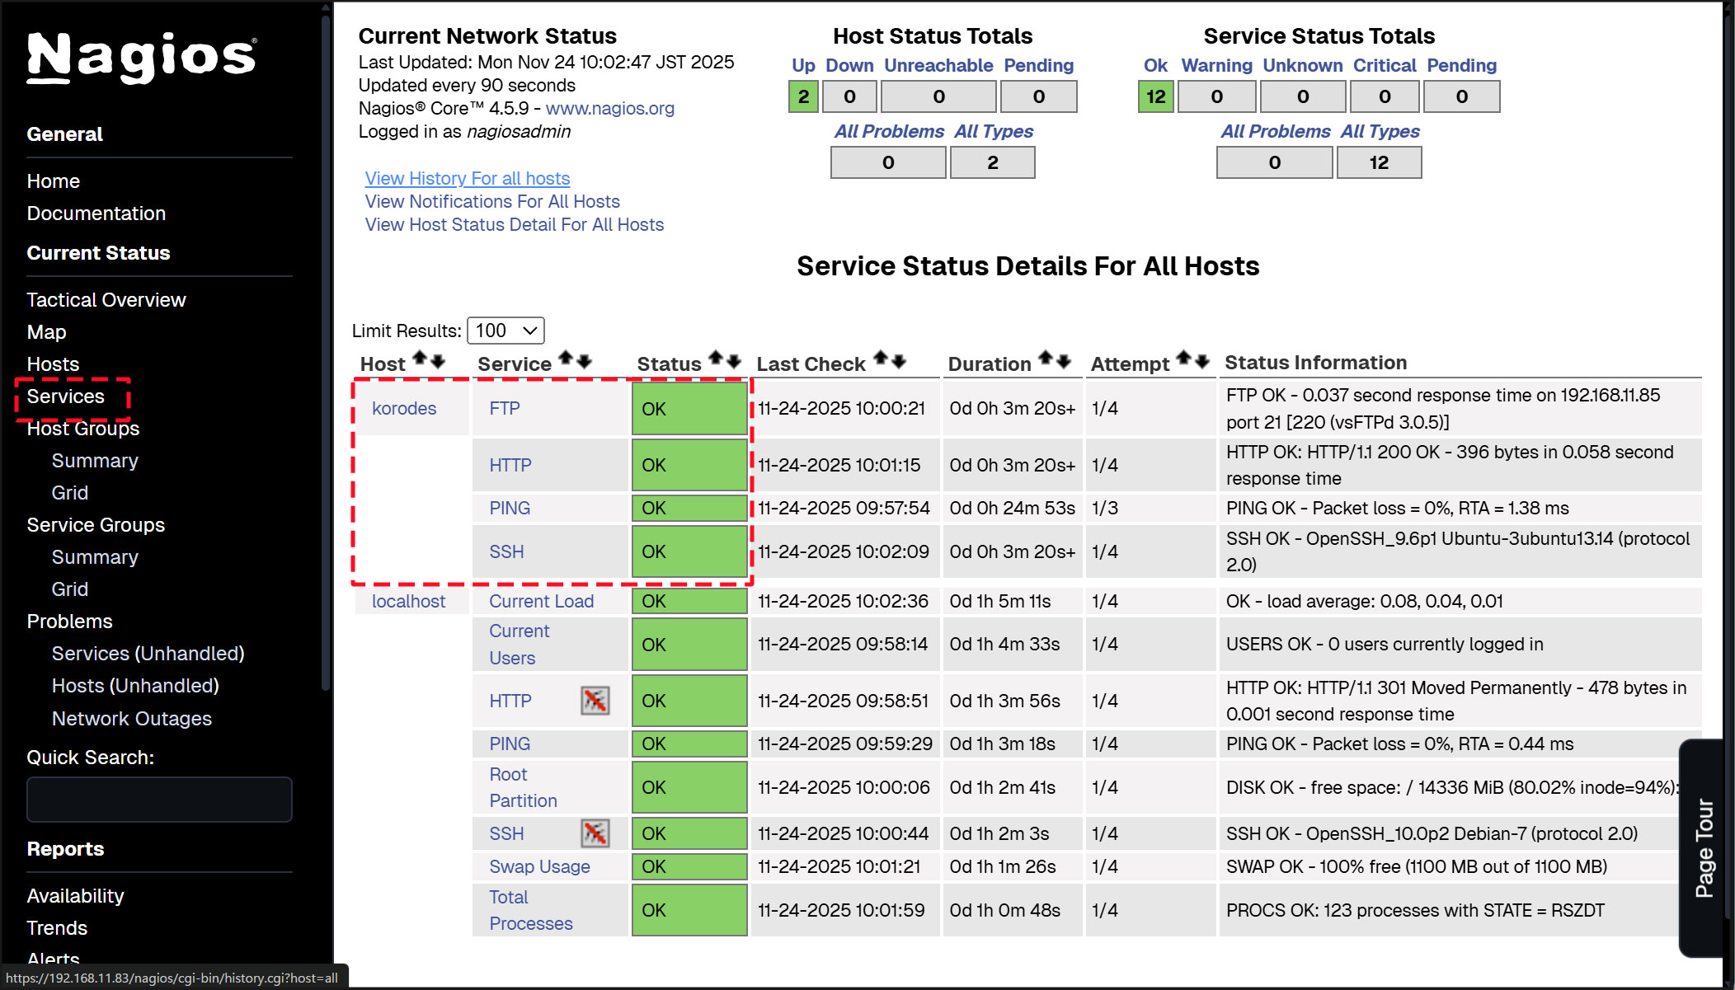Open Host Groups Summary in sidebar

[x=94, y=461]
